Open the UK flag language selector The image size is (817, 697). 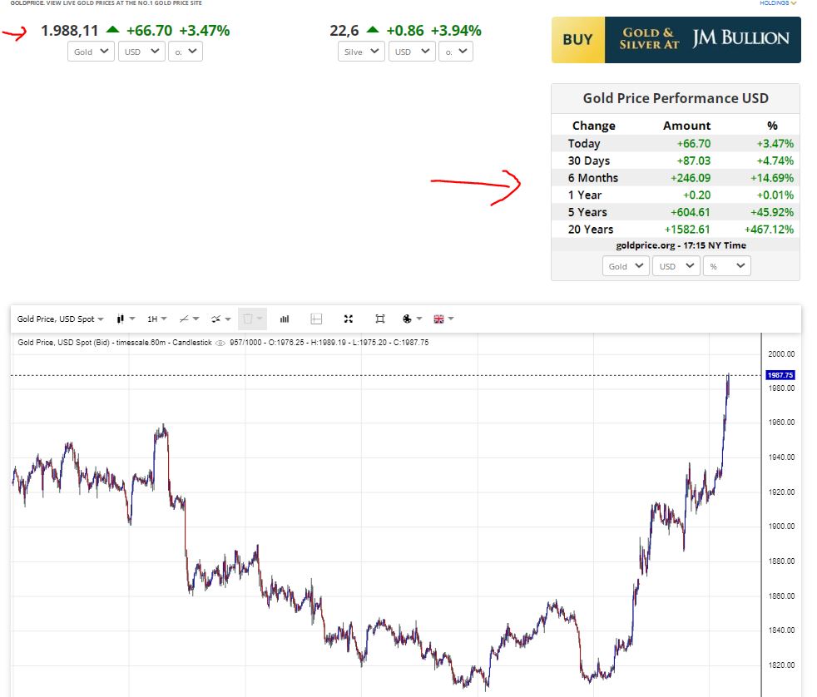tap(443, 319)
